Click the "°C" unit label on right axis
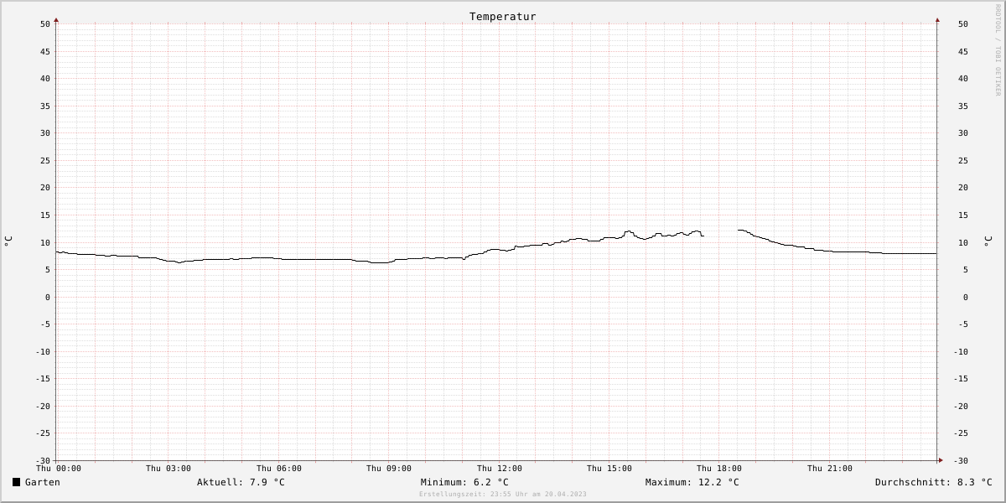1006x503 pixels. point(988,241)
